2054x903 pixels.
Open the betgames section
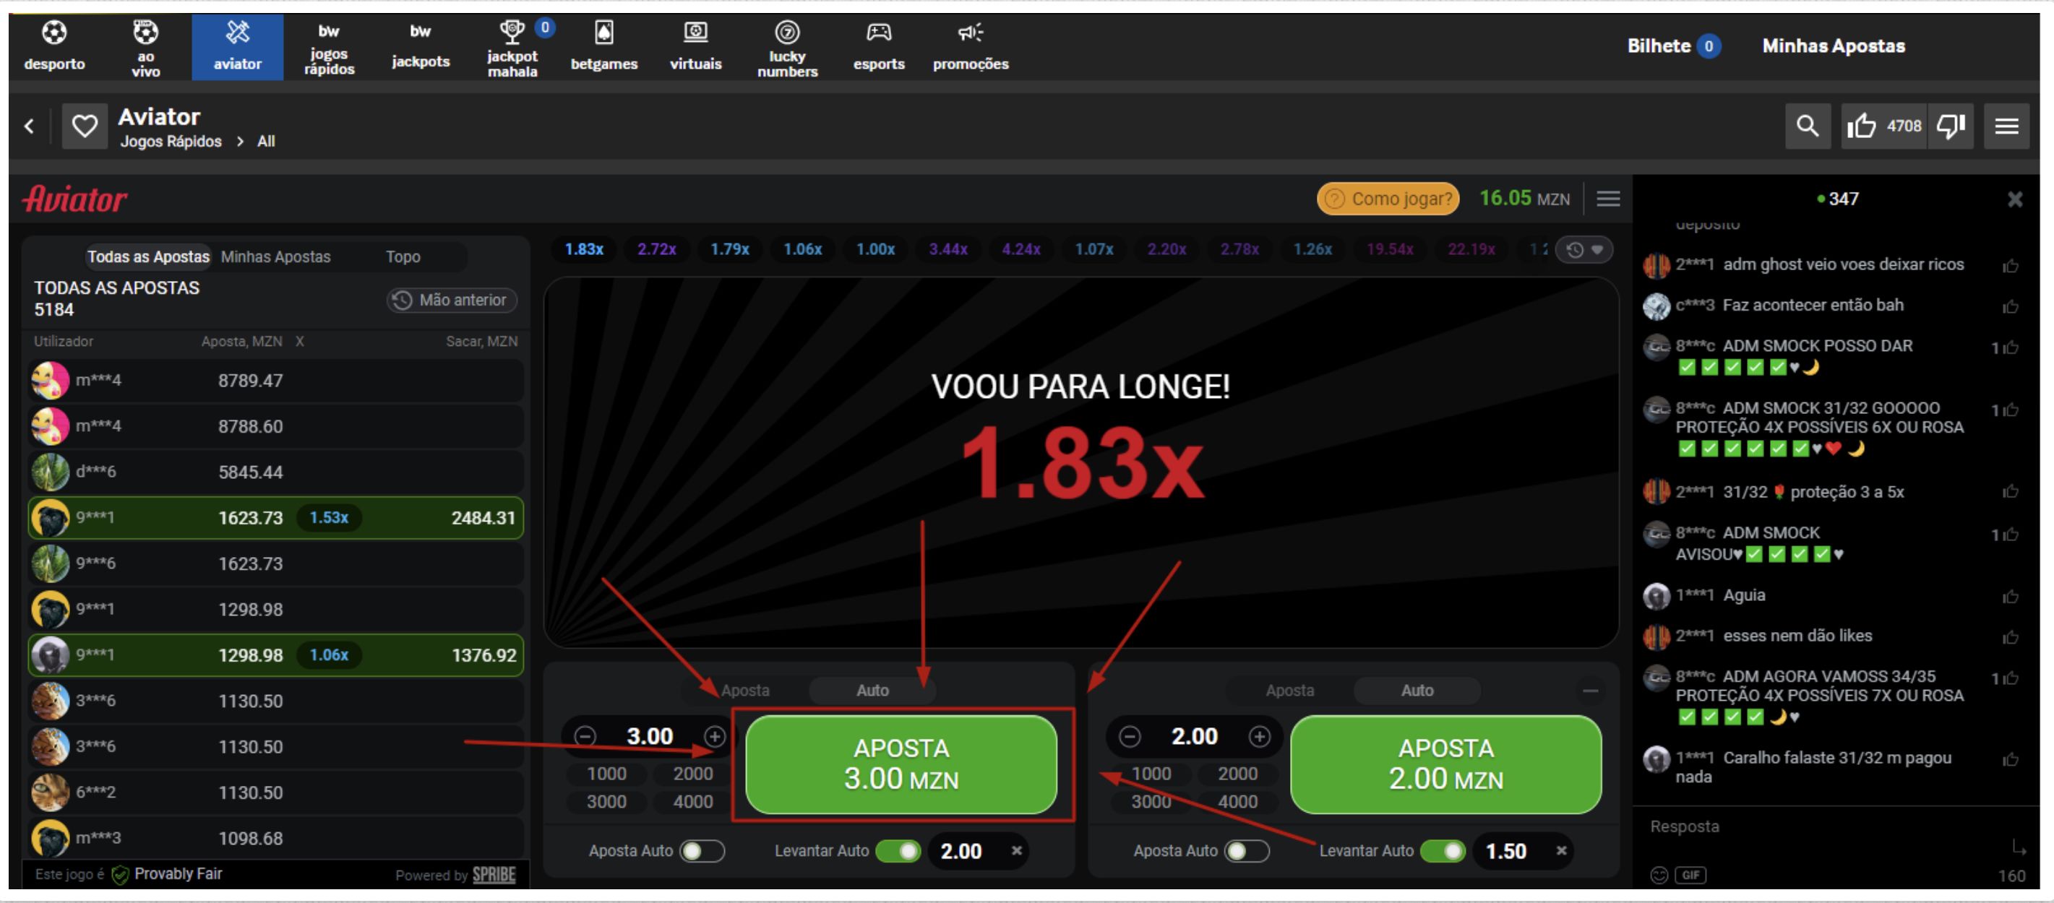[x=603, y=46]
